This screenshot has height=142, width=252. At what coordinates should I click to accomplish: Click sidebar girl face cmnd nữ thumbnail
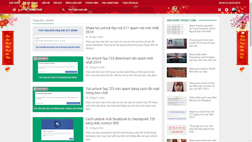coord(177,87)
